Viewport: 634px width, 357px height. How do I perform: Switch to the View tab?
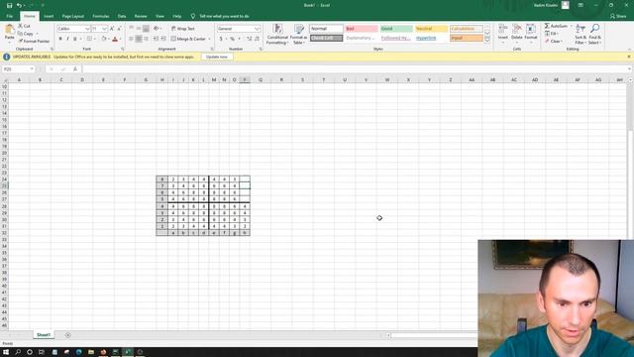click(x=159, y=16)
